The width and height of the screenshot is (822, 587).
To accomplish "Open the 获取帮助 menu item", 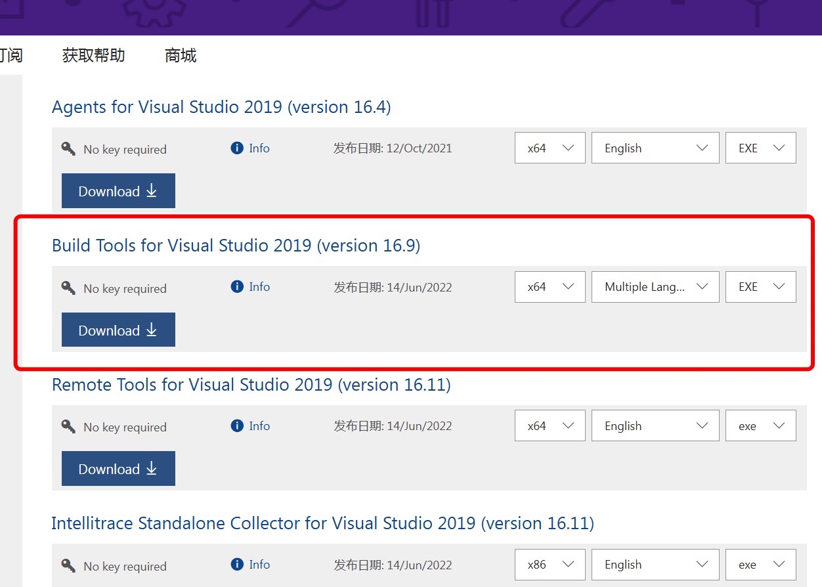I will [94, 55].
